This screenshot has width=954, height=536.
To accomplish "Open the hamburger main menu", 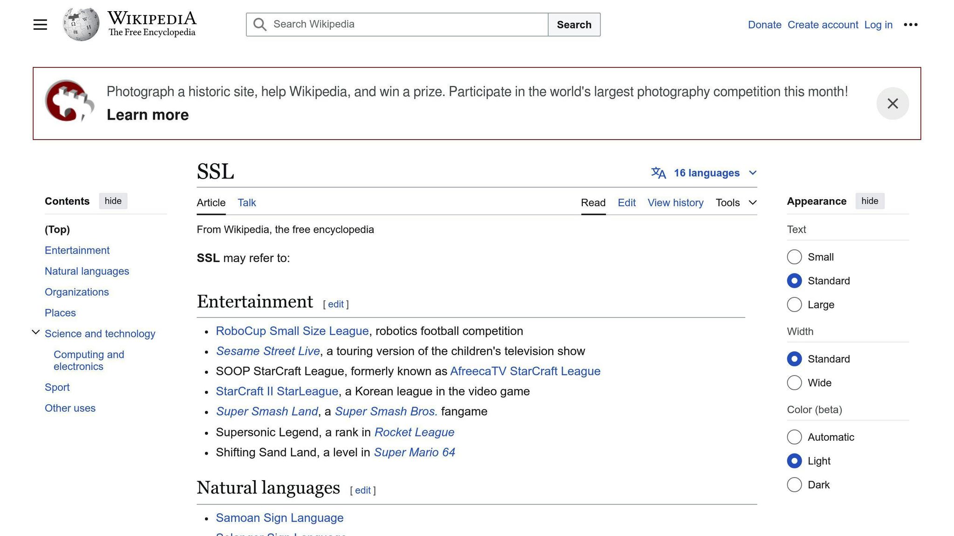I will coord(40,24).
